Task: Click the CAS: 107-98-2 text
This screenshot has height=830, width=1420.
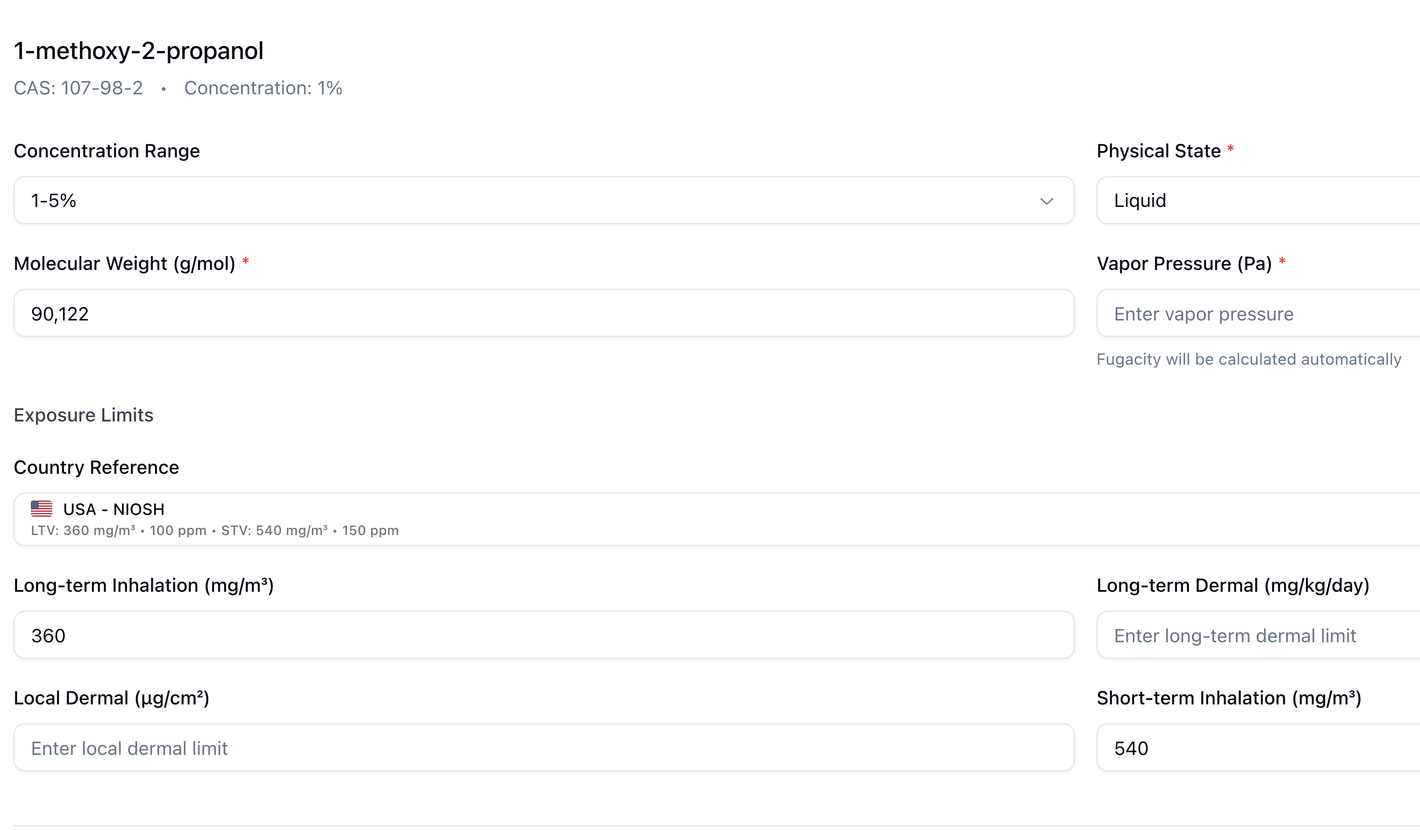Action: 78,88
